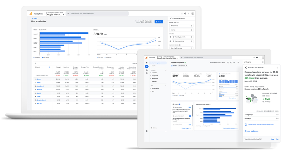Click View acquisition overview link

230,128
